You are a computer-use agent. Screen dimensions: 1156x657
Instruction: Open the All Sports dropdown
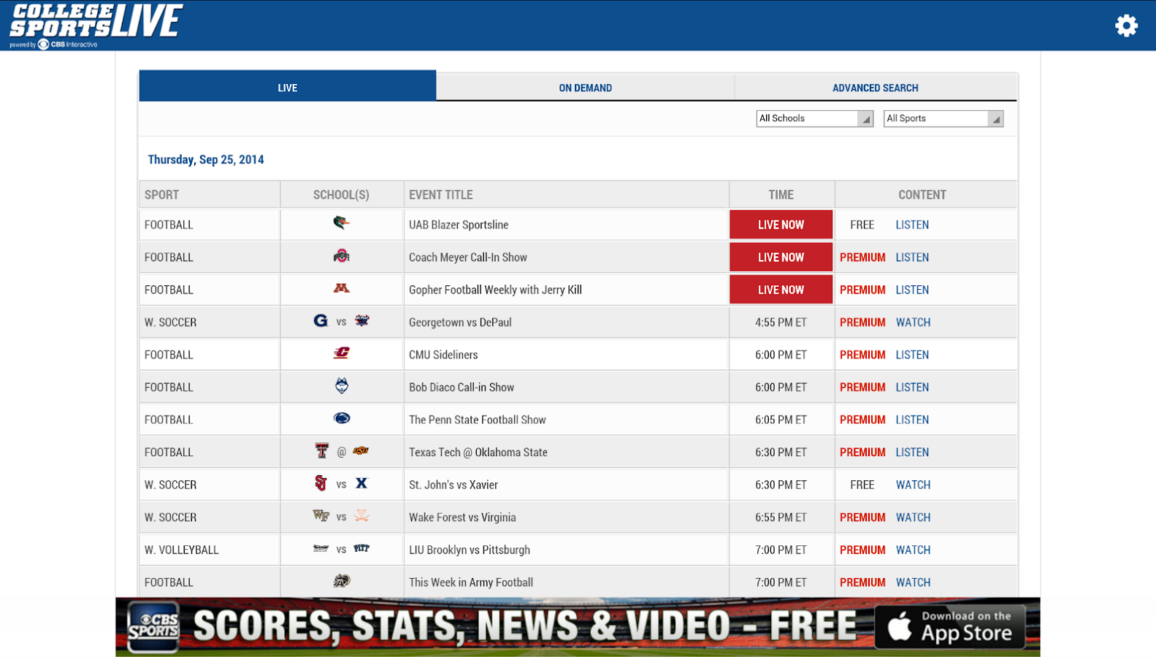point(943,118)
